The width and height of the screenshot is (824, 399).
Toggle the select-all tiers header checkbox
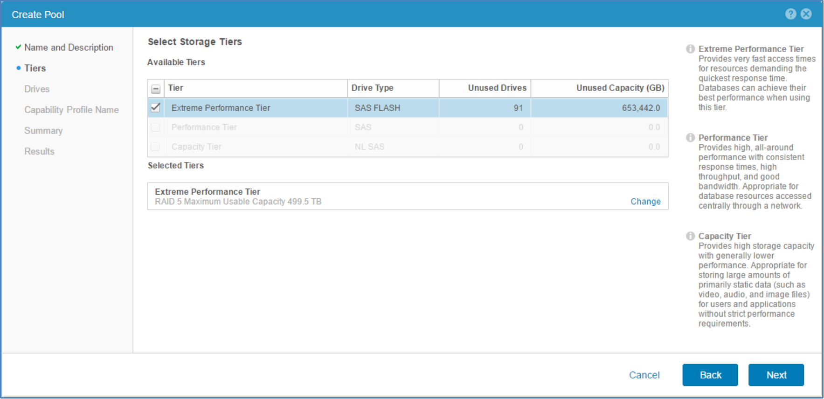coord(156,88)
